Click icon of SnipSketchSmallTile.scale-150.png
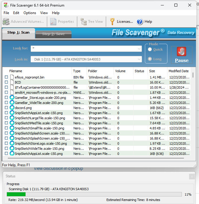Screen dimensions: 199x204 click(x=12, y=128)
